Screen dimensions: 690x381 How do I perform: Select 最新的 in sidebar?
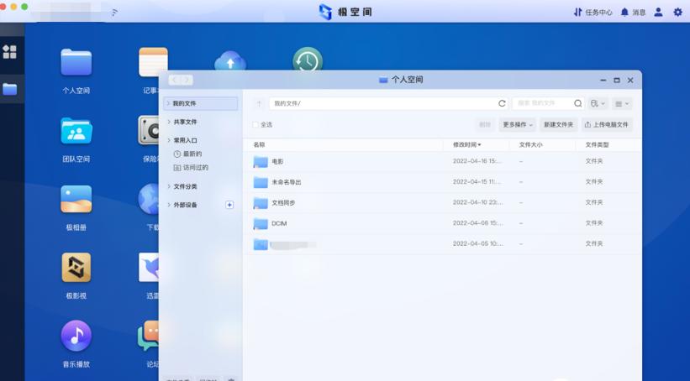[187, 154]
